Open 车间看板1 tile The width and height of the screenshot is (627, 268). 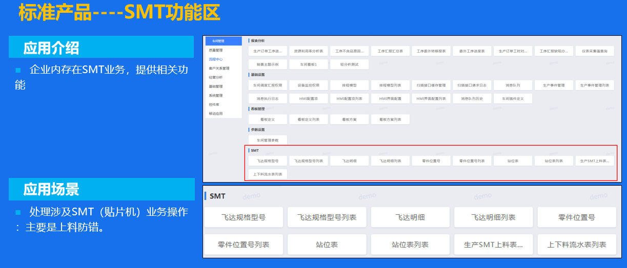coord(309,64)
